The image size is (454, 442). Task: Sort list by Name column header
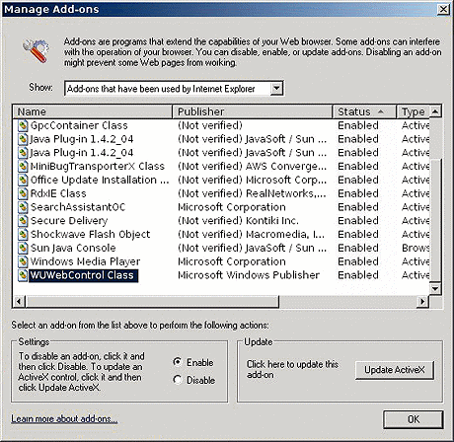coord(93,111)
